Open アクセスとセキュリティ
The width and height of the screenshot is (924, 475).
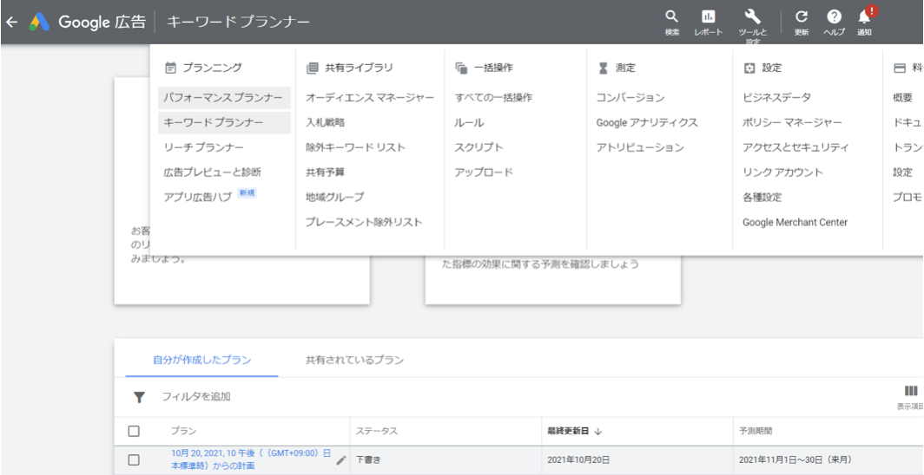coord(795,147)
